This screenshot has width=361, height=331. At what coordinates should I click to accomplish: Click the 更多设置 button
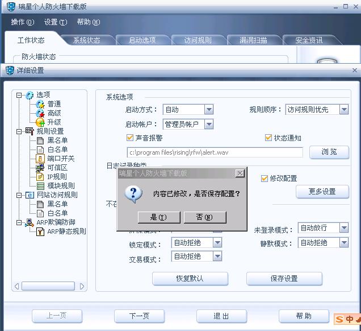click(x=322, y=192)
